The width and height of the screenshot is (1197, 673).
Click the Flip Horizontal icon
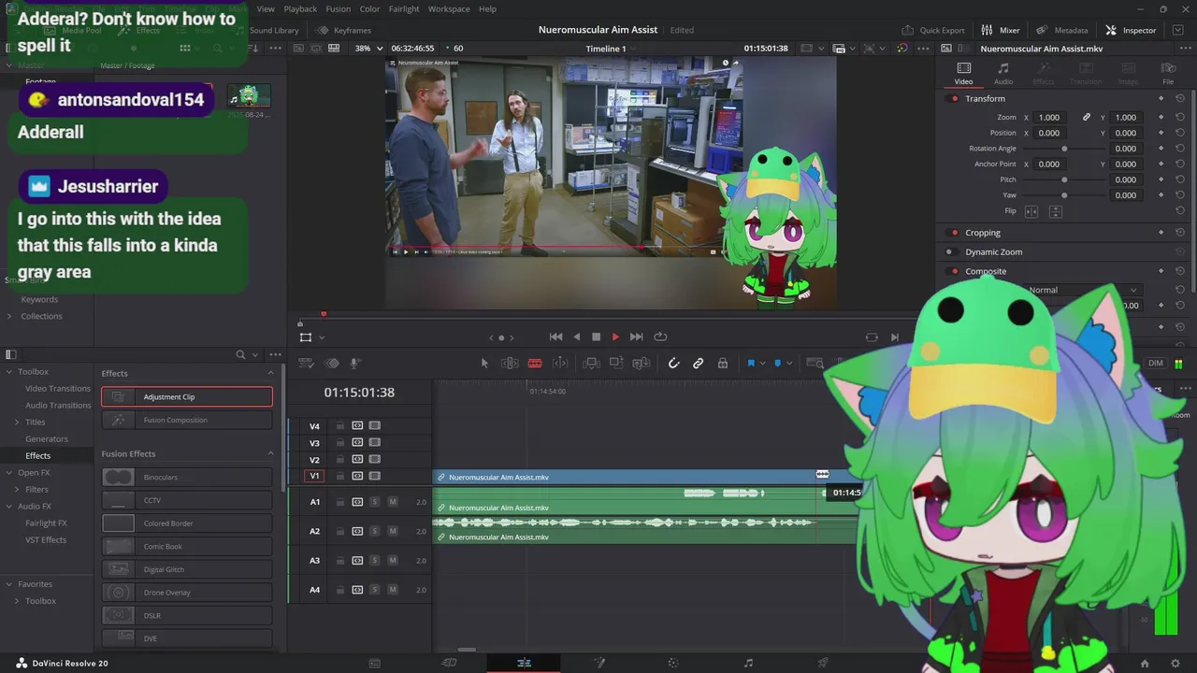pos(1032,211)
